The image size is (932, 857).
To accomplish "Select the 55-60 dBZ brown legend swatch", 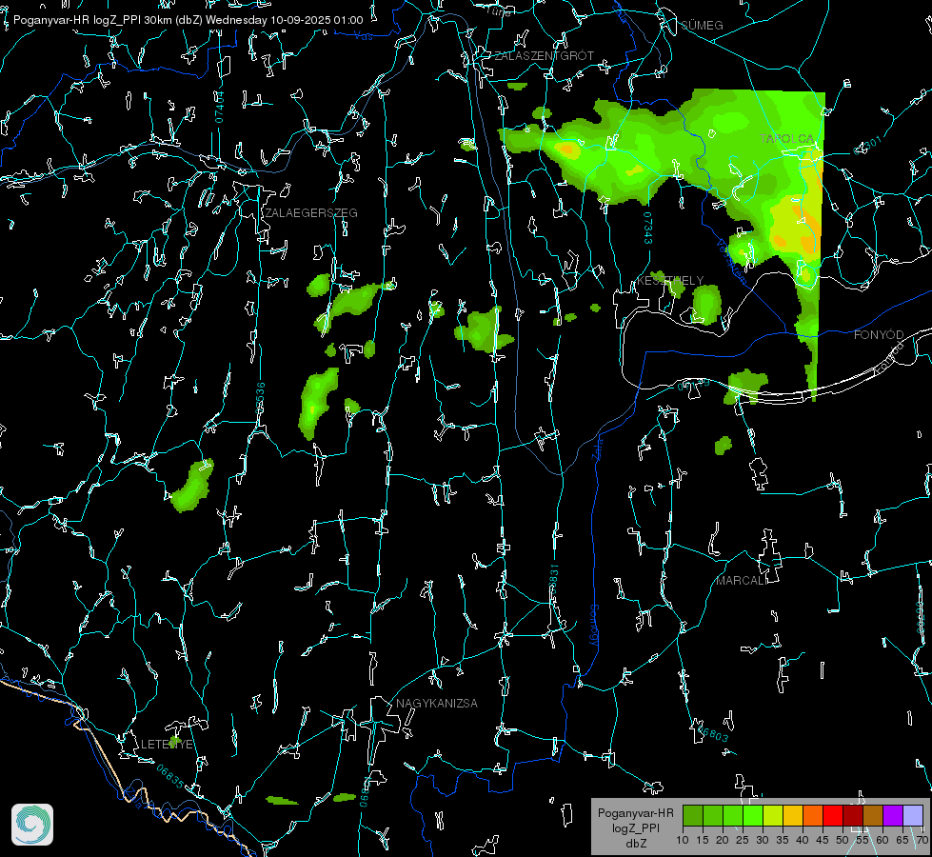I will tap(873, 815).
